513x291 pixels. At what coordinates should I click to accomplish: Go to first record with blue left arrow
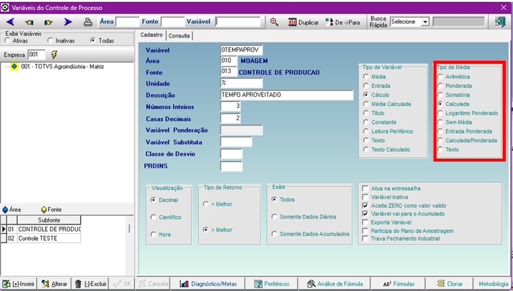coord(10,22)
